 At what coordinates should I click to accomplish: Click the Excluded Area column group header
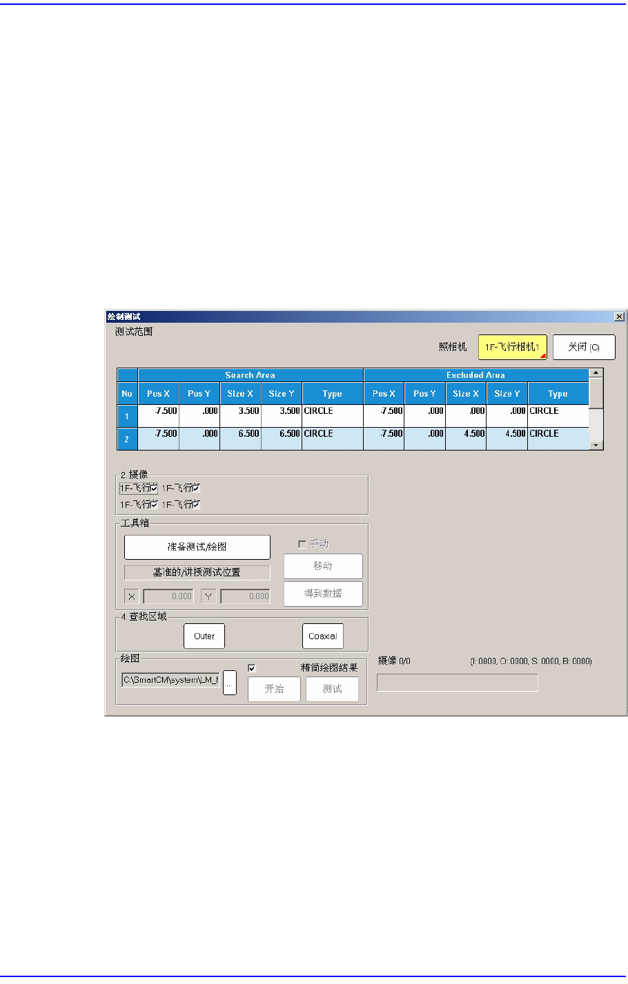(x=476, y=375)
